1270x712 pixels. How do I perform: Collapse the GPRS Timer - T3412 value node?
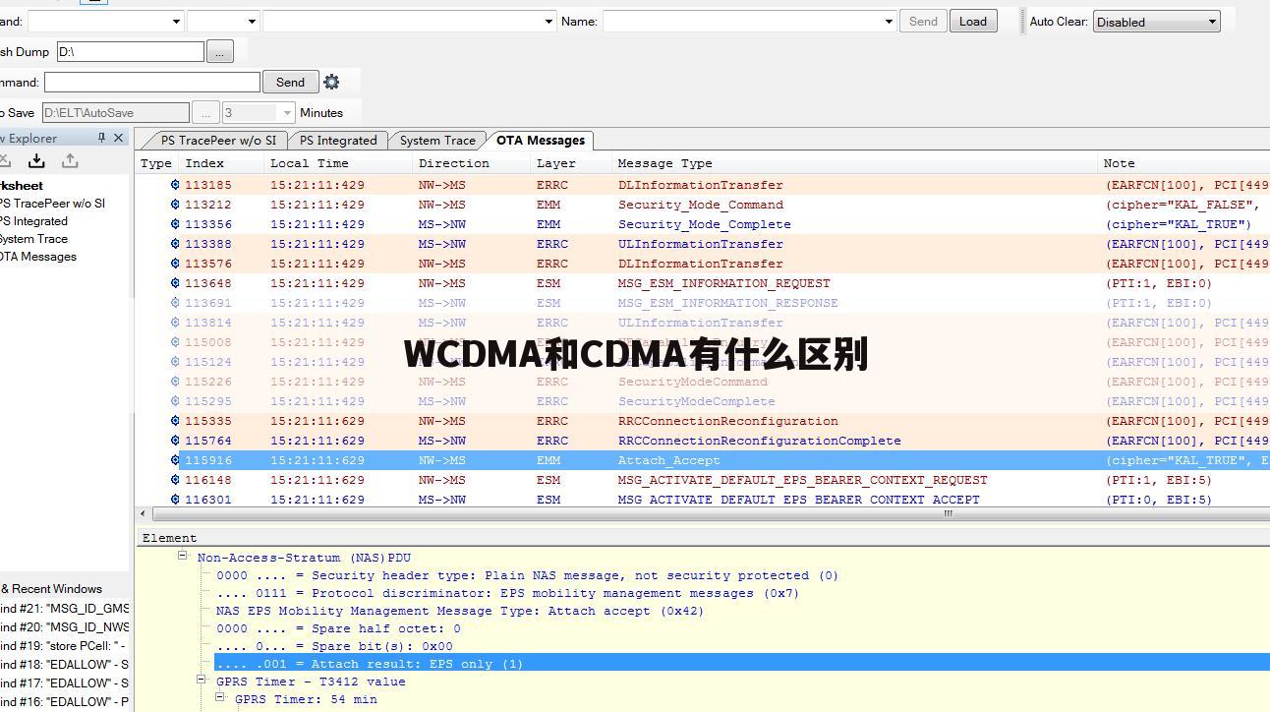click(202, 681)
